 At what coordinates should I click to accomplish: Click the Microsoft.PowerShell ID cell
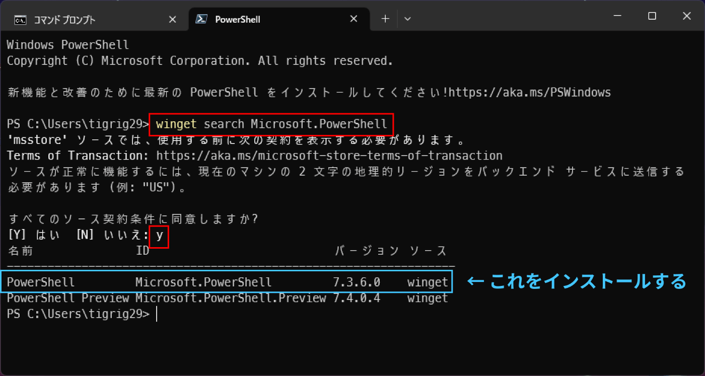click(203, 282)
